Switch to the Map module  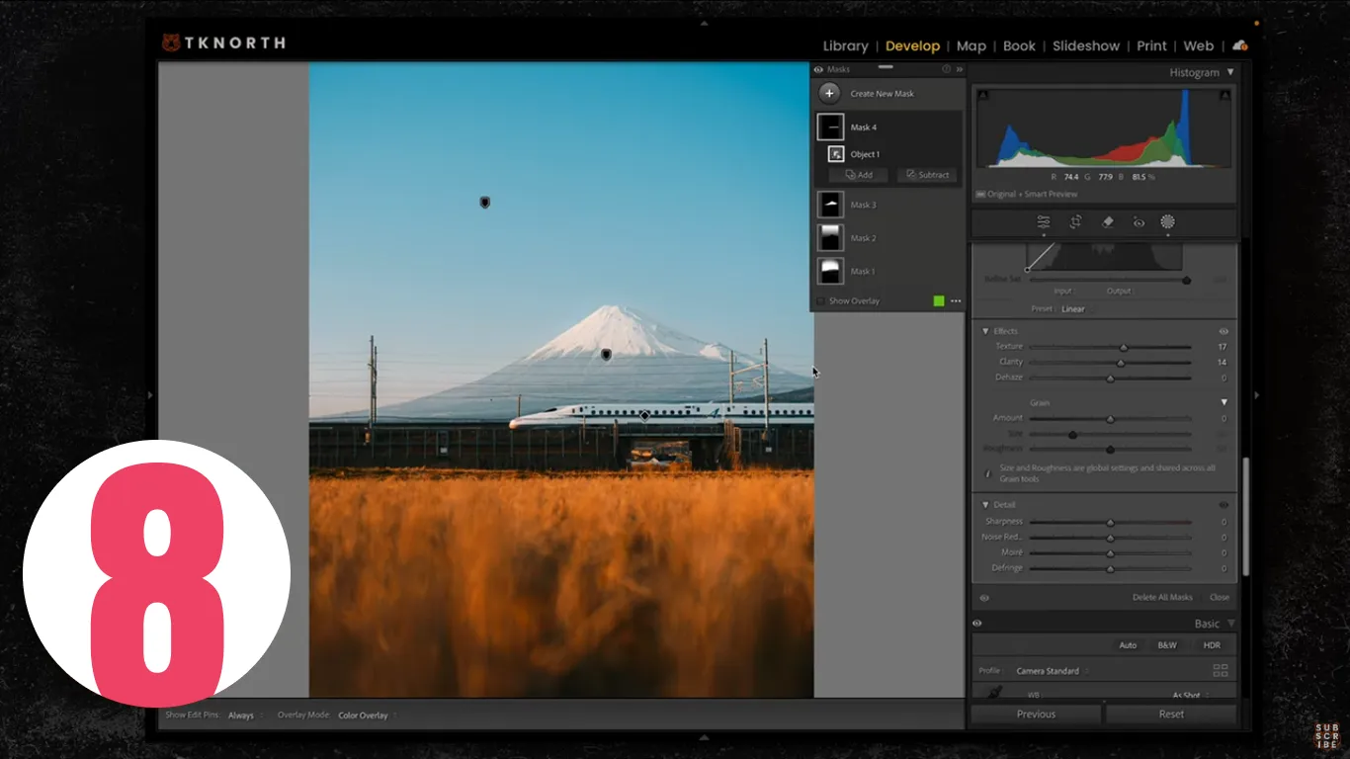coord(971,45)
